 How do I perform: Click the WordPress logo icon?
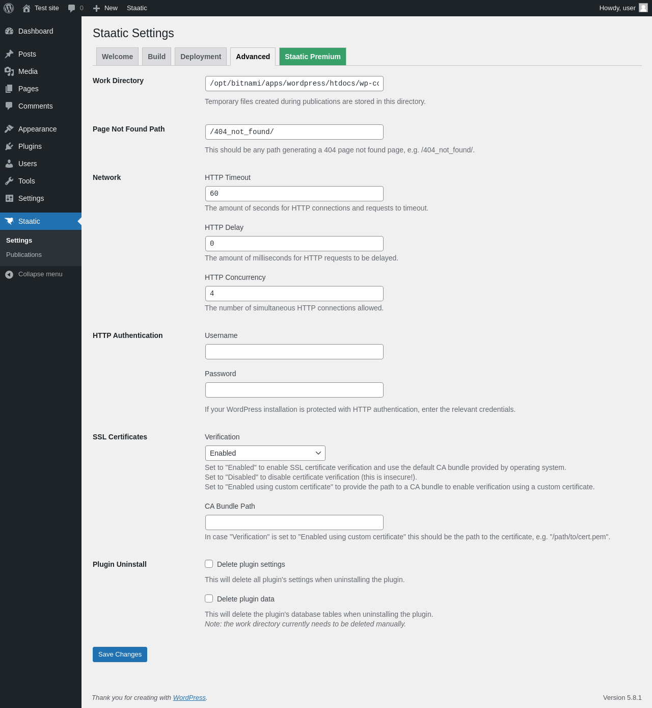[x=9, y=8]
